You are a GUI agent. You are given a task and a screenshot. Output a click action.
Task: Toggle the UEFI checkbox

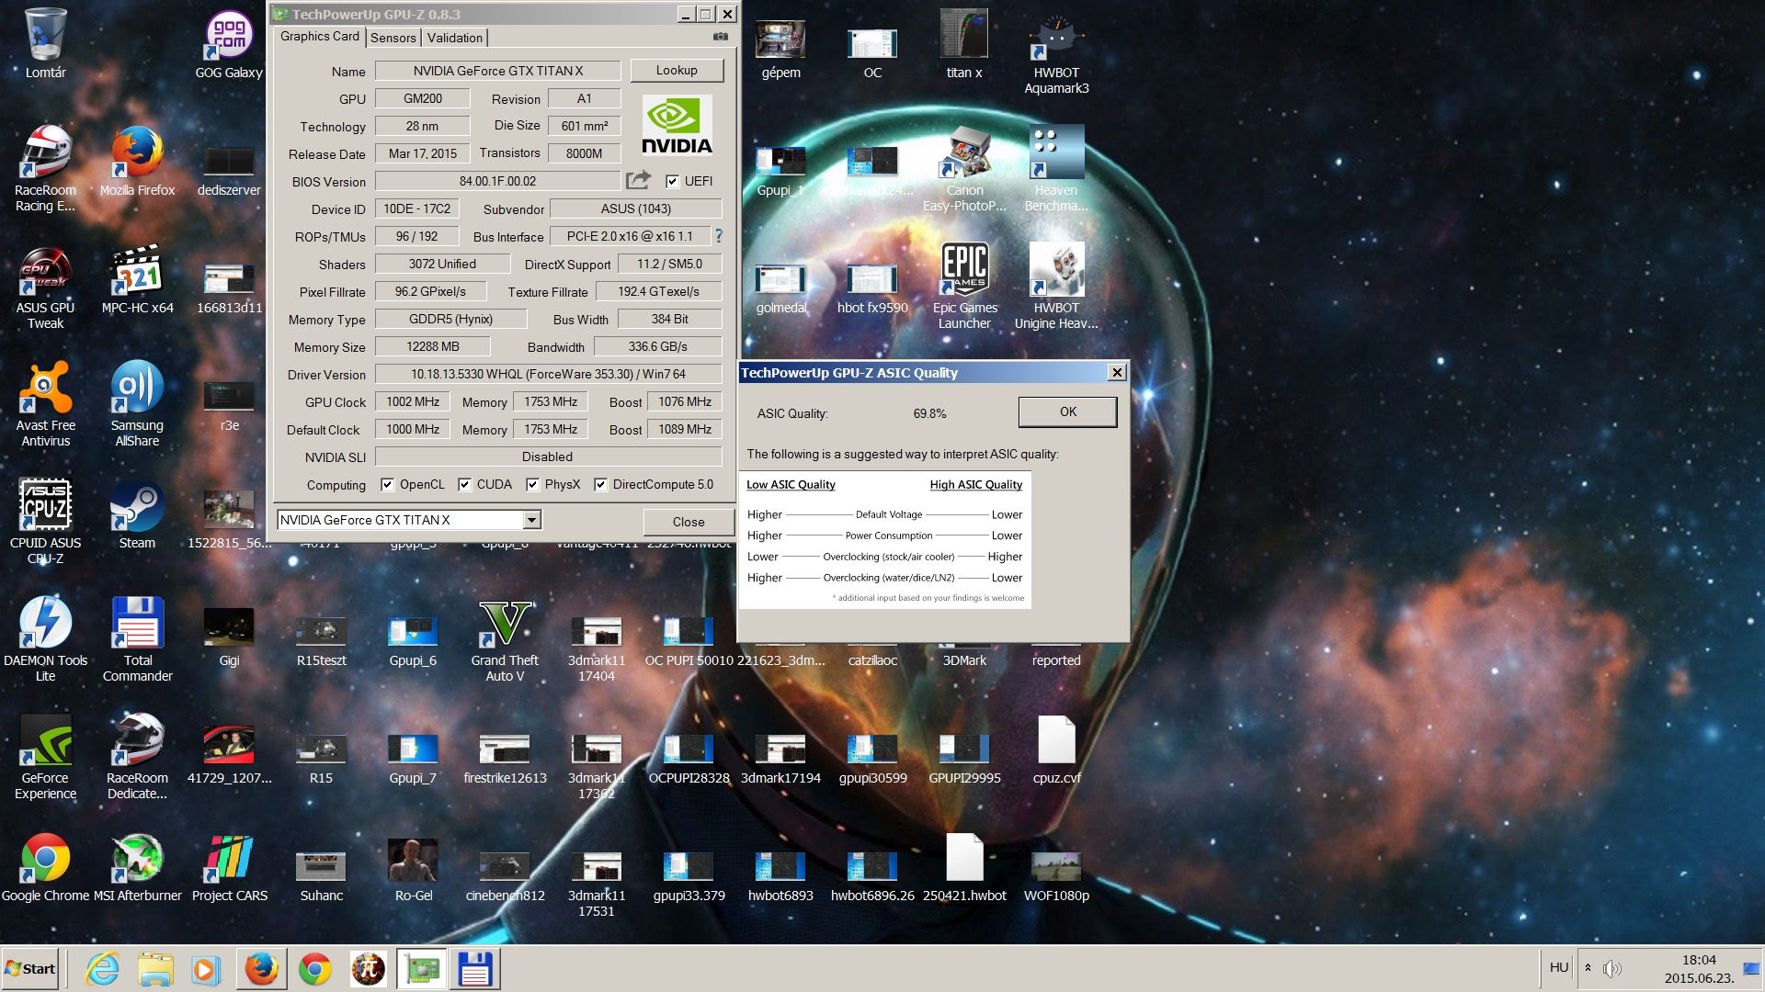[672, 181]
